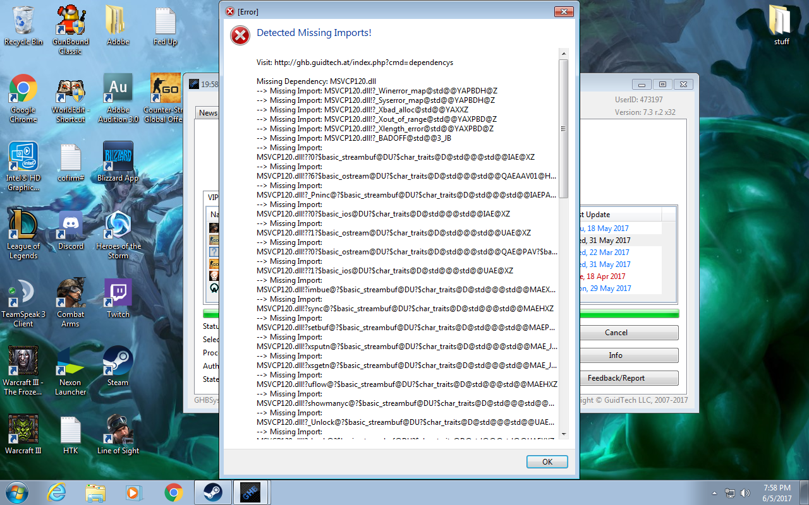Open the Line of Sight desktop shortcut
This screenshot has height=505, width=809.
118,436
